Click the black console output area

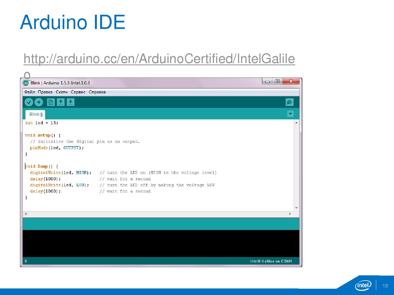161,243
